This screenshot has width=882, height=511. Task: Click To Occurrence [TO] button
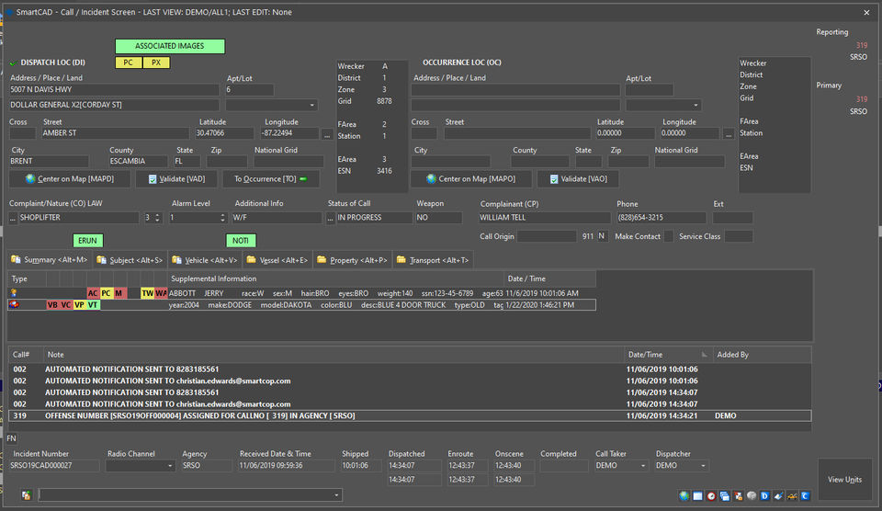click(270, 179)
